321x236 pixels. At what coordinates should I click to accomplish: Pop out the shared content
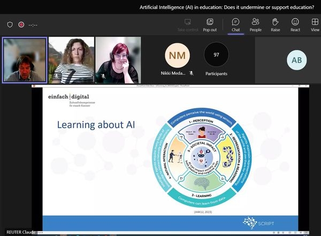click(210, 25)
